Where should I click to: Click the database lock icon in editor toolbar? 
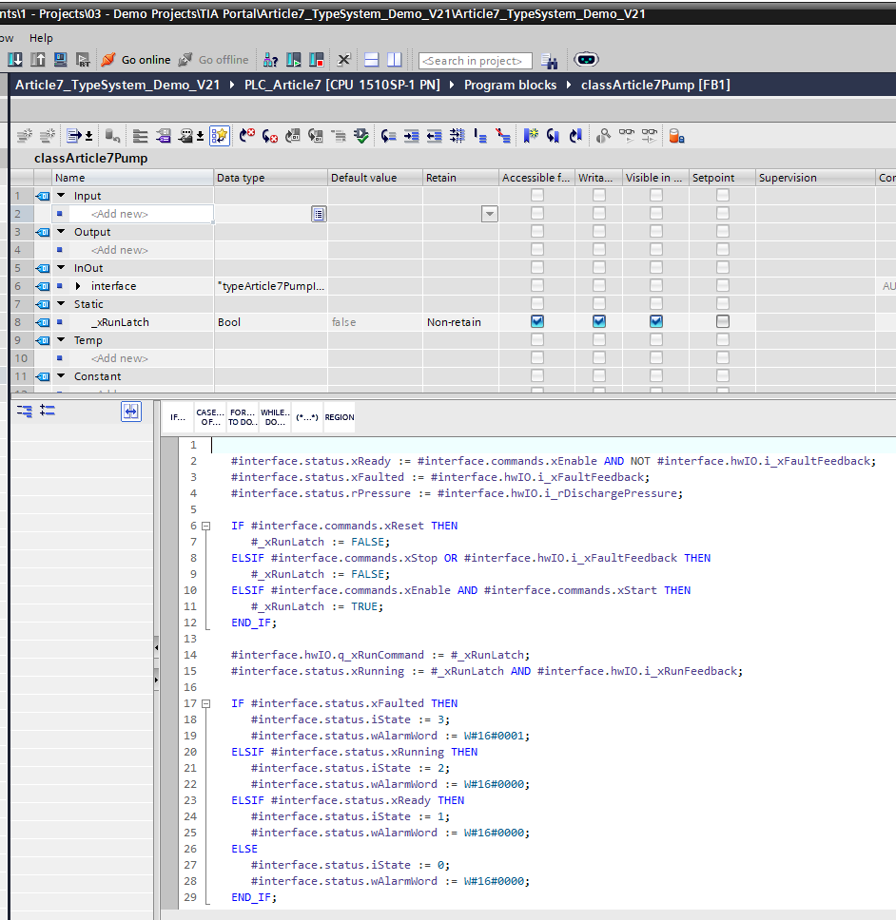[x=676, y=136]
